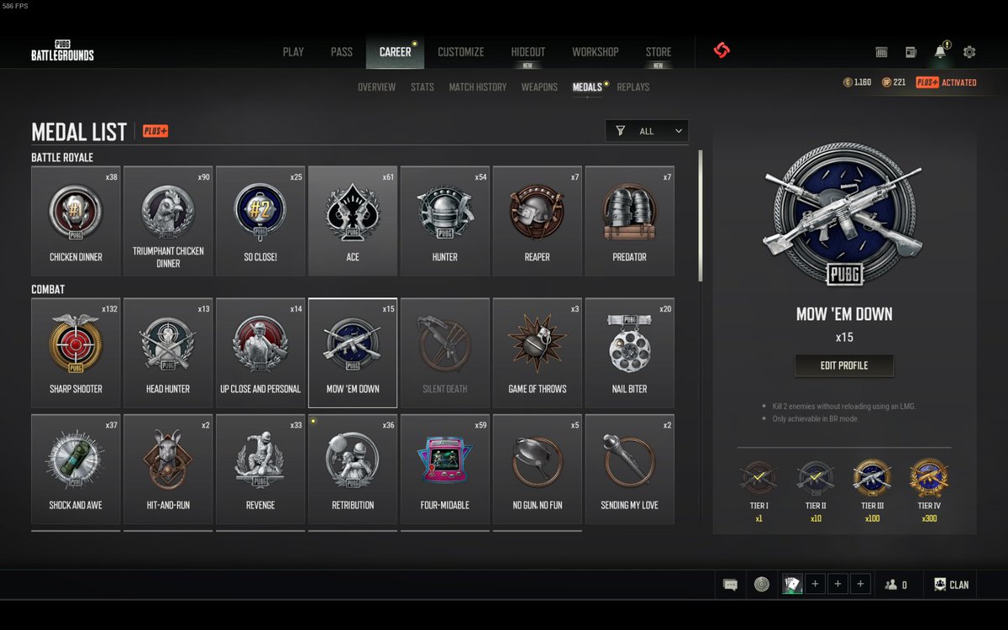Select the Nail Biter revolver medal
The width and height of the screenshot is (1008, 630).
click(x=630, y=353)
